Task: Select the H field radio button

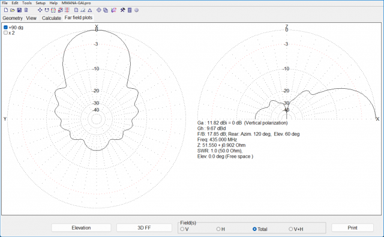Action: click(x=218, y=229)
